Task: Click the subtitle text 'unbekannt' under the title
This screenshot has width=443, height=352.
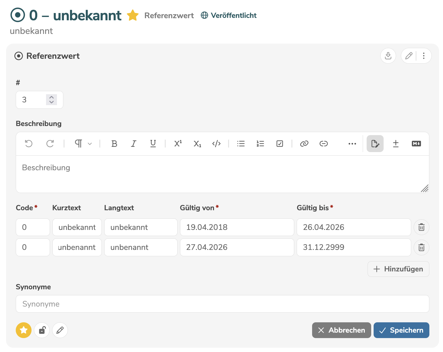Action: point(32,31)
